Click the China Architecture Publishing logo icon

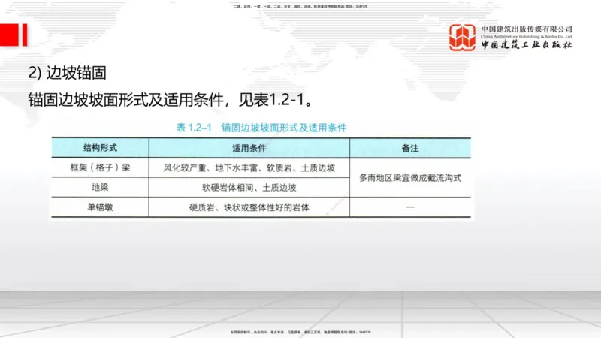pyautogui.click(x=462, y=37)
